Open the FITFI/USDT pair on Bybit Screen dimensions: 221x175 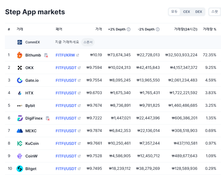[x=66, y=106]
